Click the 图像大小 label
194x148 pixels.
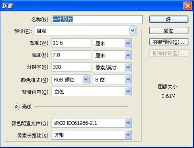tap(168, 87)
